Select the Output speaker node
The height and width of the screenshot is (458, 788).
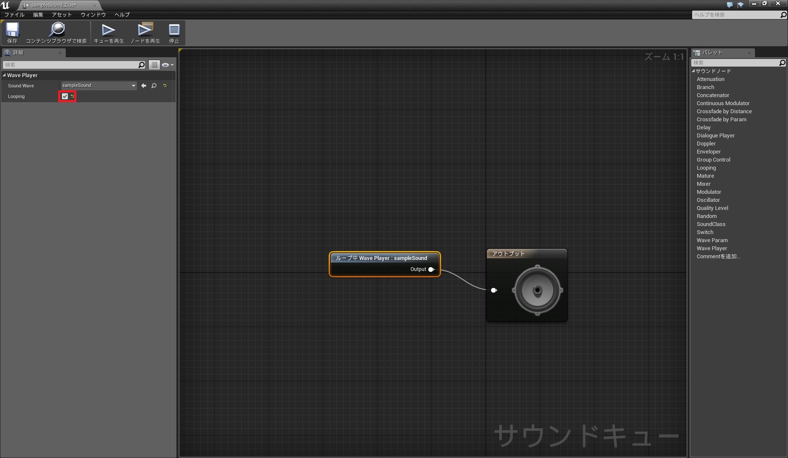(527, 285)
